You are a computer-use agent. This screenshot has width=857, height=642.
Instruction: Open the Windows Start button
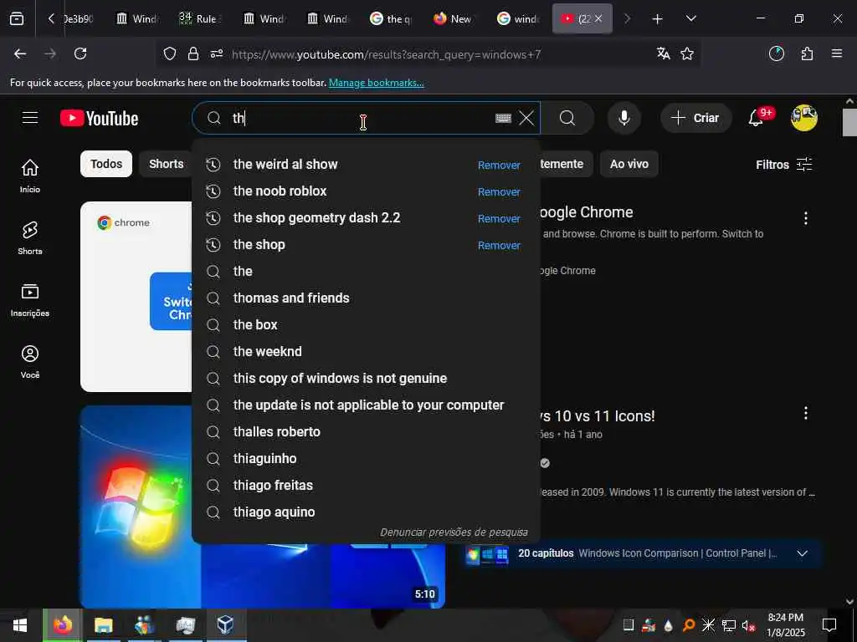click(x=20, y=625)
